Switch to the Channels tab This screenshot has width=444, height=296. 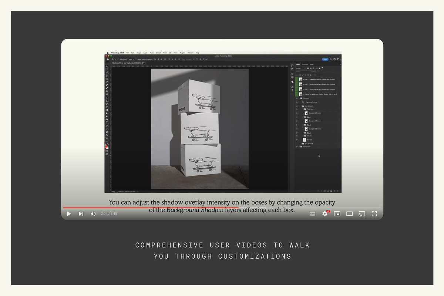(x=305, y=64)
